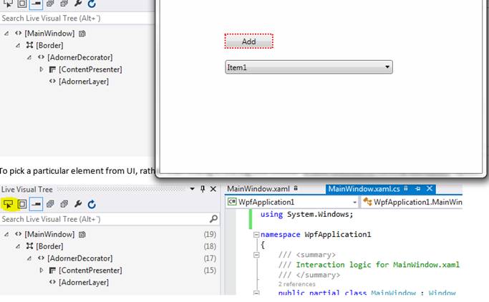Pin the Live Visual Tree panel
Image resolution: width=489 pixels, height=302 pixels.
coord(203,189)
